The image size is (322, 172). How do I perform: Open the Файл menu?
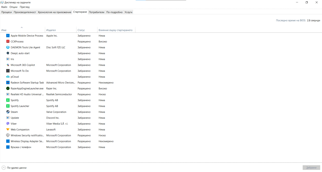pos(4,7)
